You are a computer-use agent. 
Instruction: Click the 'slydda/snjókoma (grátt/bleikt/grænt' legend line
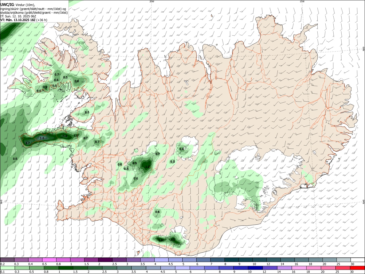coord(34,13)
